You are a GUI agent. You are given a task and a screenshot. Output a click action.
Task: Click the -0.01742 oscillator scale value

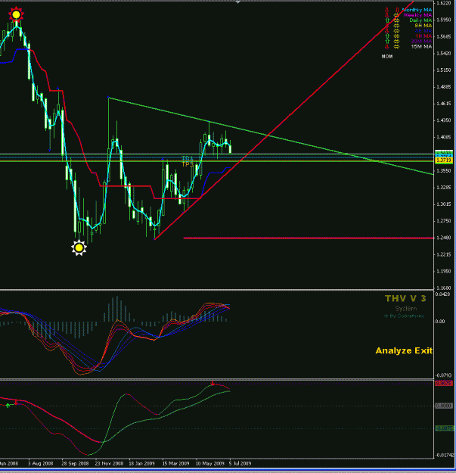click(x=445, y=455)
